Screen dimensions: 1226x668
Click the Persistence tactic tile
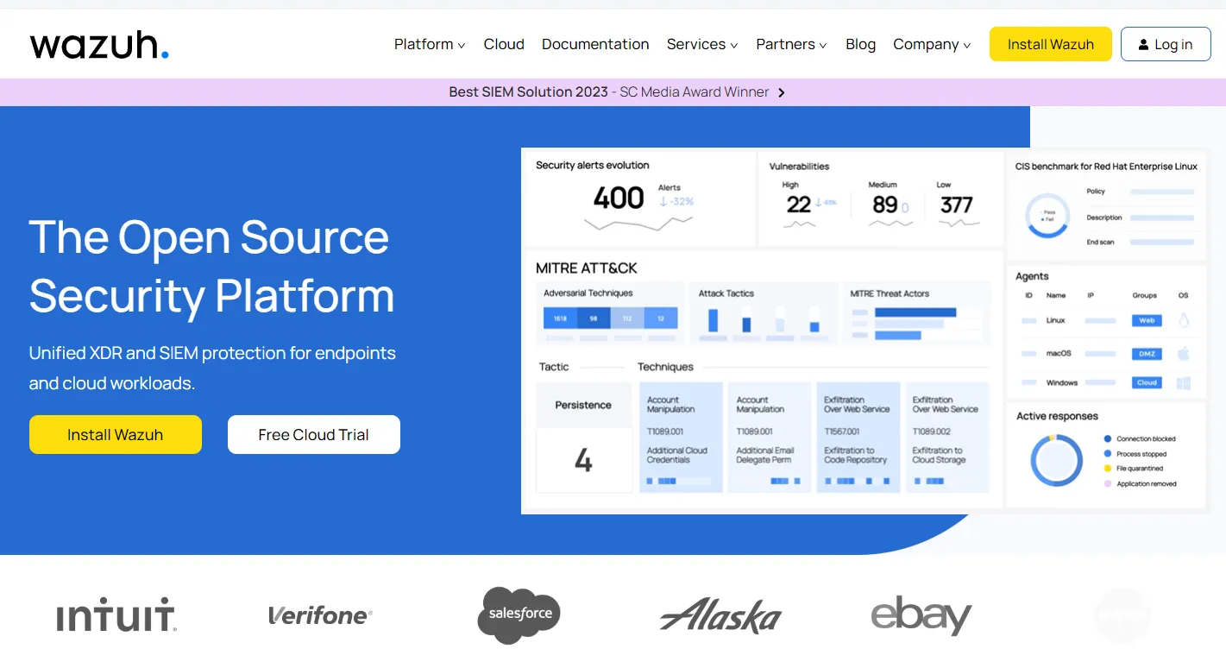(x=583, y=438)
